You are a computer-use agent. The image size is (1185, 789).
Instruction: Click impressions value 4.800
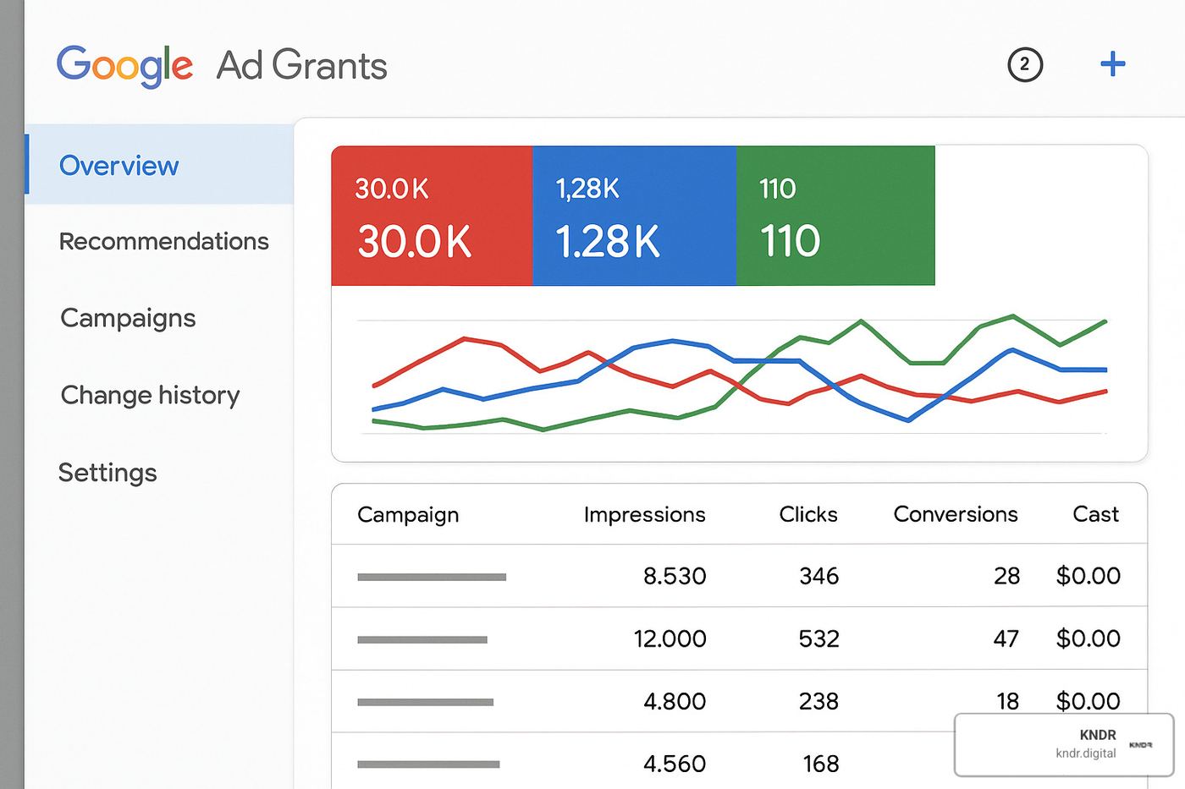click(675, 701)
